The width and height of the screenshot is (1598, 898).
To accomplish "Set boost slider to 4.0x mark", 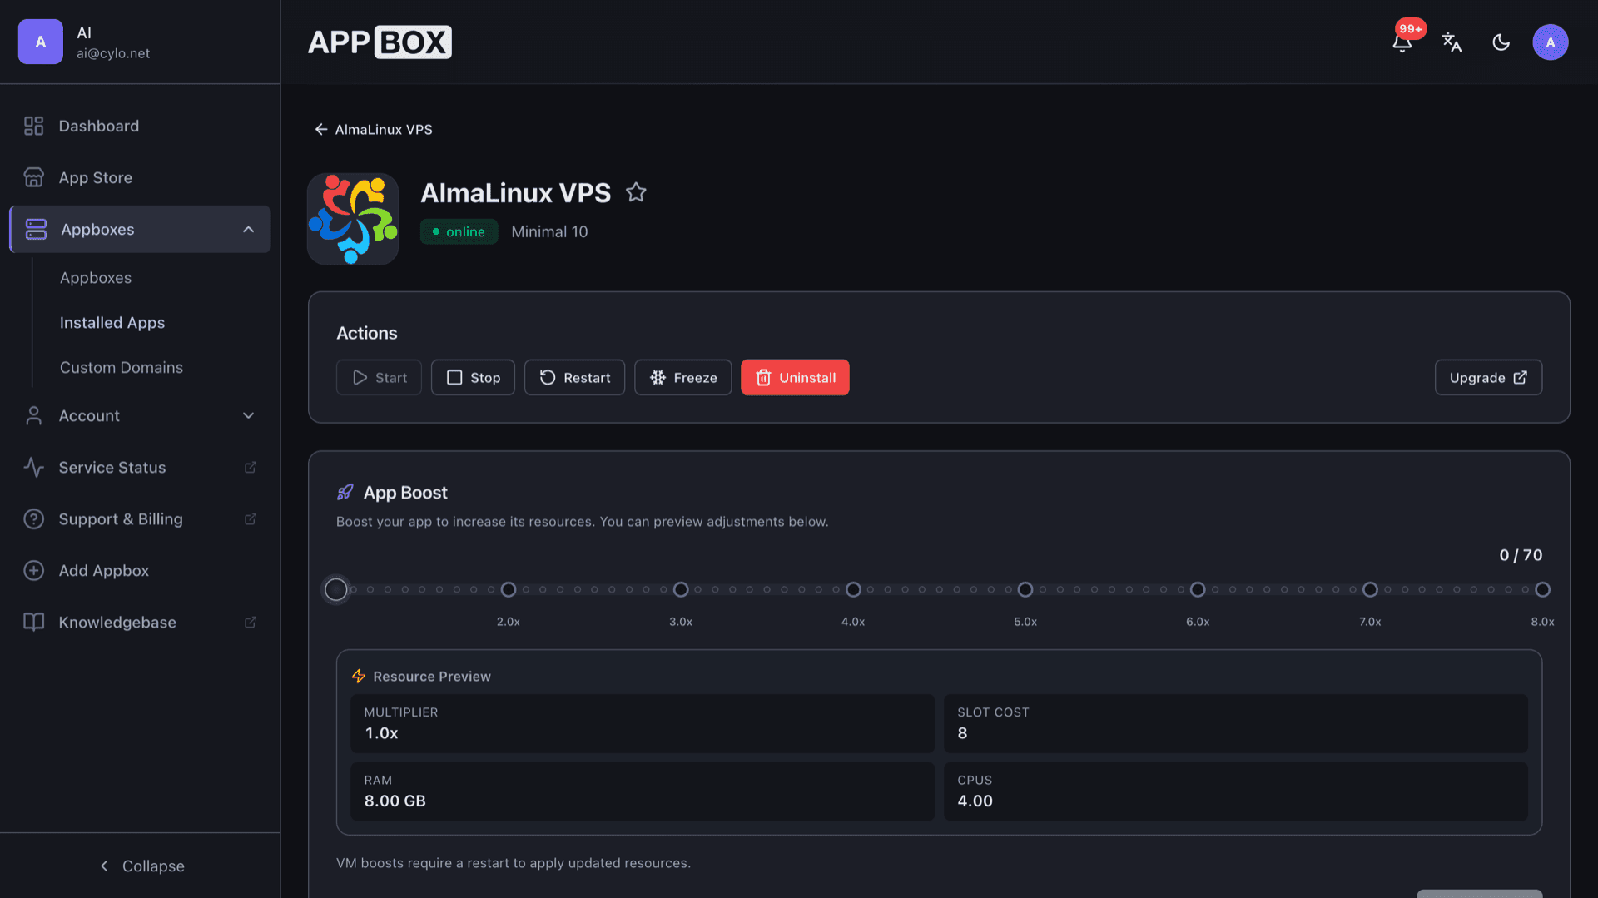I will click(853, 589).
